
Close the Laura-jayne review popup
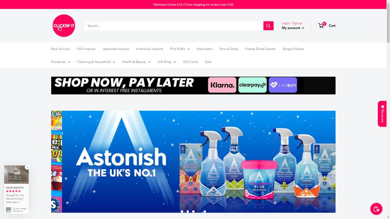click(x=27, y=167)
